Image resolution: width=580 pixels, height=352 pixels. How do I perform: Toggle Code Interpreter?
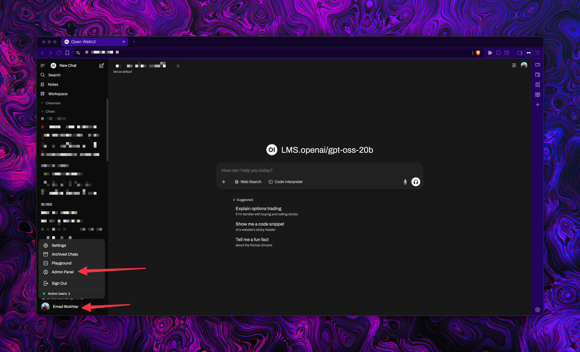pyautogui.click(x=286, y=182)
